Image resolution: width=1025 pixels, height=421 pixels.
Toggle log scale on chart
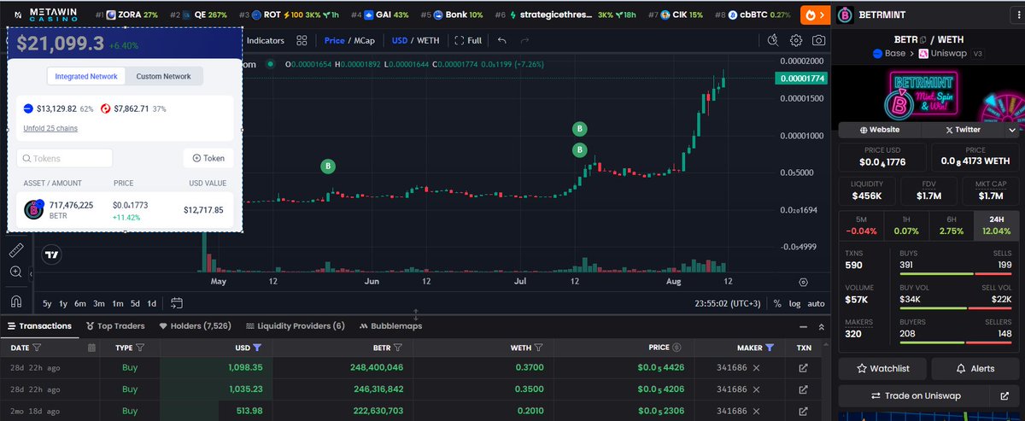click(x=794, y=303)
